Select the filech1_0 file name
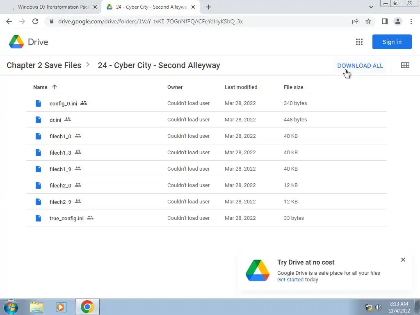The image size is (420, 315). [x=60, y=136]
